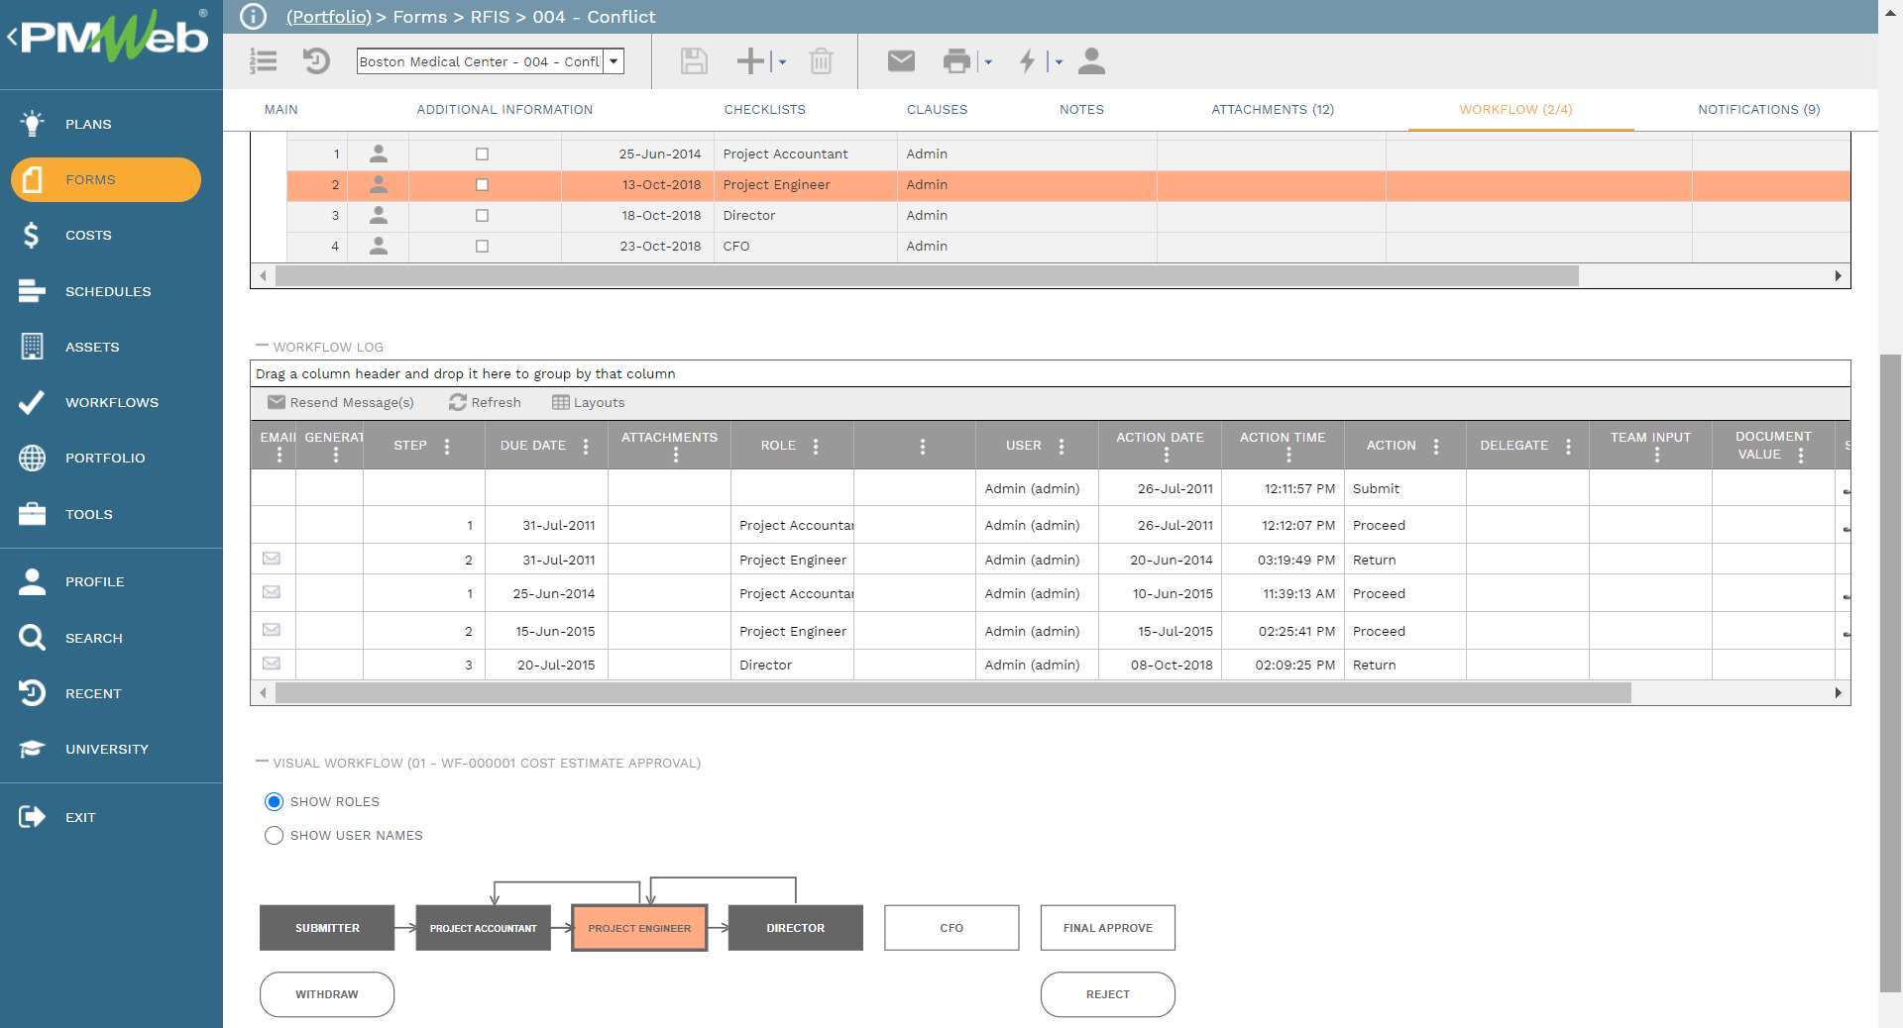Enable the Show User Names option

[274, 835]
